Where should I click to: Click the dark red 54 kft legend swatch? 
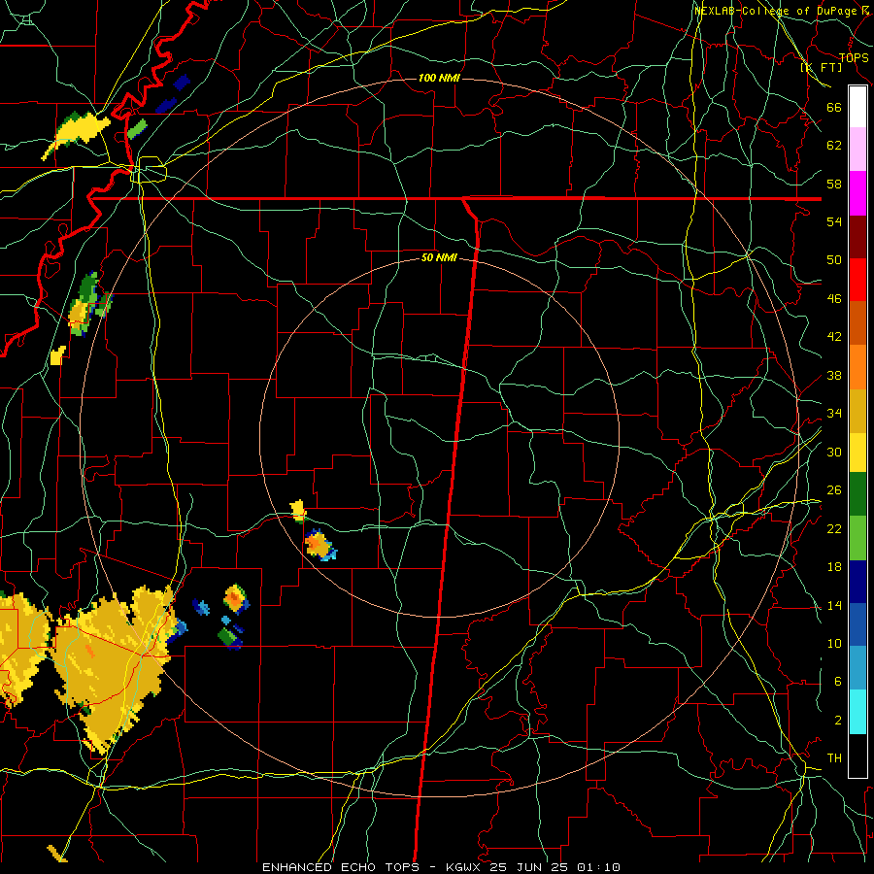857,237
